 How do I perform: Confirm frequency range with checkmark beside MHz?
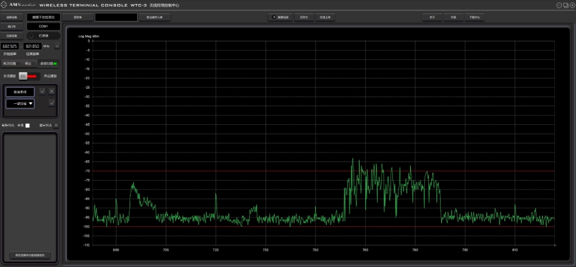click(x=57, y=46)
